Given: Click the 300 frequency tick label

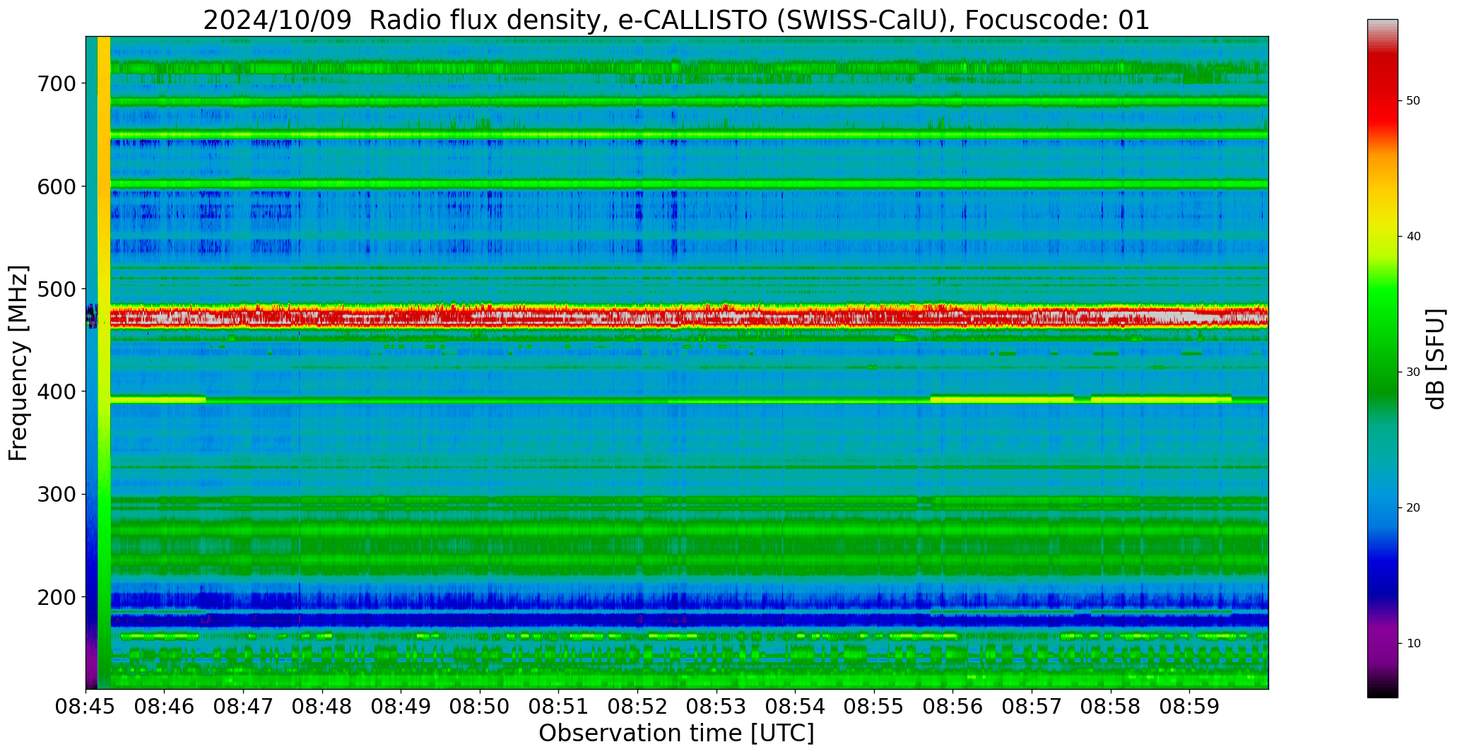Looking at the screenshot, I should click(56, 495).
